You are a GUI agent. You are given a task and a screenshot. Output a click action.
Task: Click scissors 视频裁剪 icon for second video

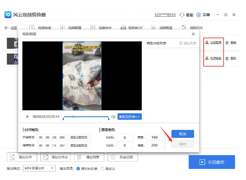(x=207, y=58)
